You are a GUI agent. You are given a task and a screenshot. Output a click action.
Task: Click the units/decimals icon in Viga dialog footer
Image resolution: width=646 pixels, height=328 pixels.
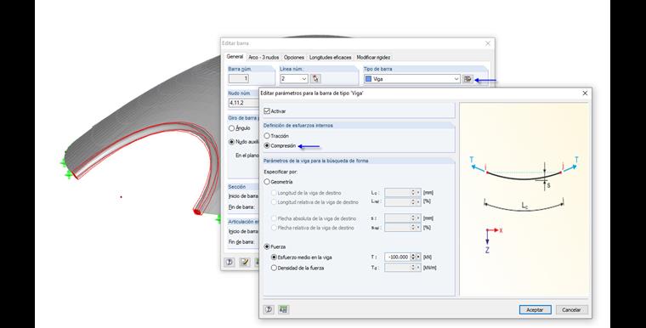[284, 309]
